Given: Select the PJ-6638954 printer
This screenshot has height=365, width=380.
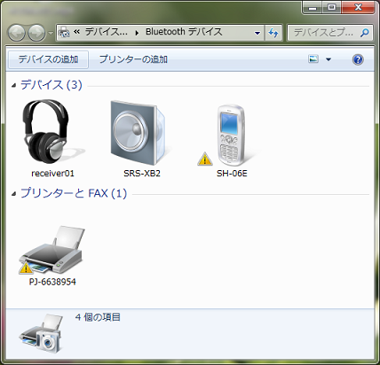Looking at the screenshot, I should [x=52, y=256].
